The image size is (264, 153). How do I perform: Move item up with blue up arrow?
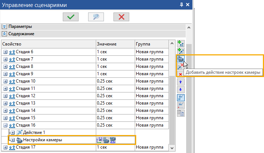[x=181, y=82]
